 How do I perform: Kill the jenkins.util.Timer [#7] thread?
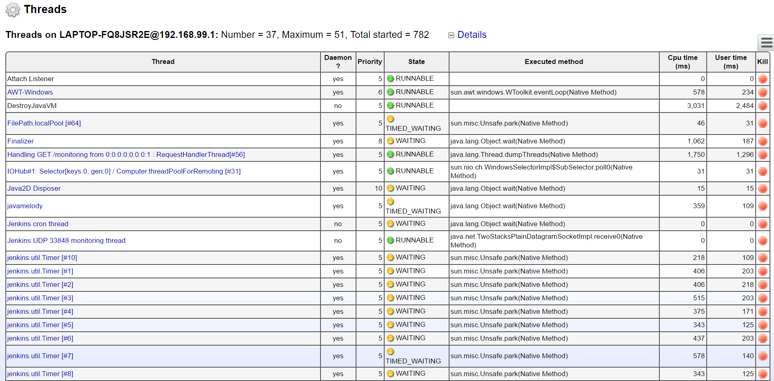tap(763, 356)
